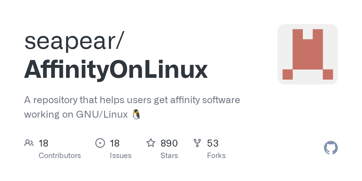Click the Forks branch icon
The height and width of the screenshot is (181, 362).
(x=197, y=143)
